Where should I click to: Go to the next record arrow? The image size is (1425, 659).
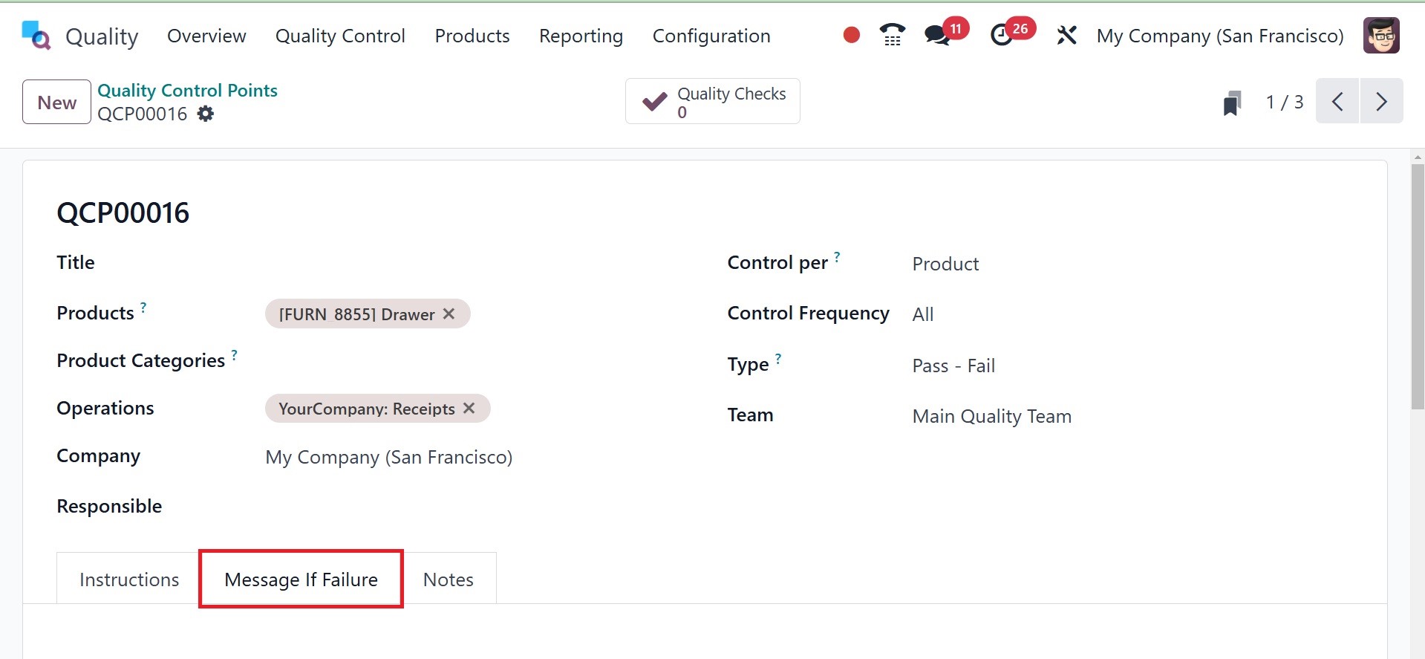tap(1381, 101)
